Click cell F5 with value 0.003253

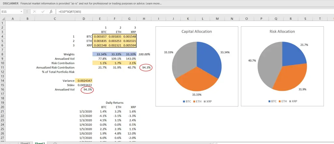[114, 41]
